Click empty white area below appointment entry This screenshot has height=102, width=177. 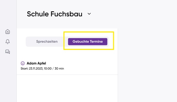point(67,88)
